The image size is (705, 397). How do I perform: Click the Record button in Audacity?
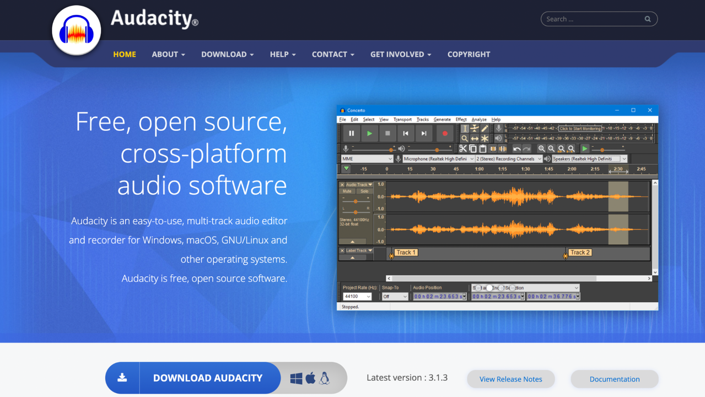tap(444, 133)
